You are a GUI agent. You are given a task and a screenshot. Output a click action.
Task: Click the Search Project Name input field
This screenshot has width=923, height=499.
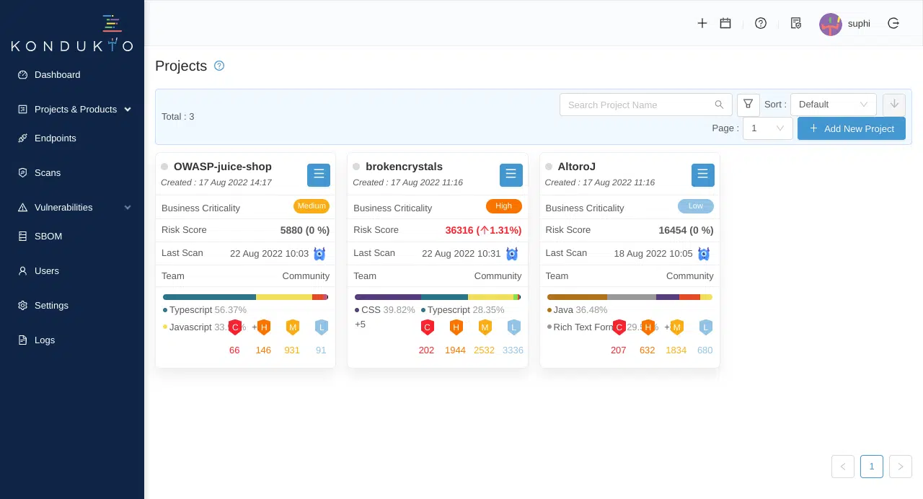640,105
